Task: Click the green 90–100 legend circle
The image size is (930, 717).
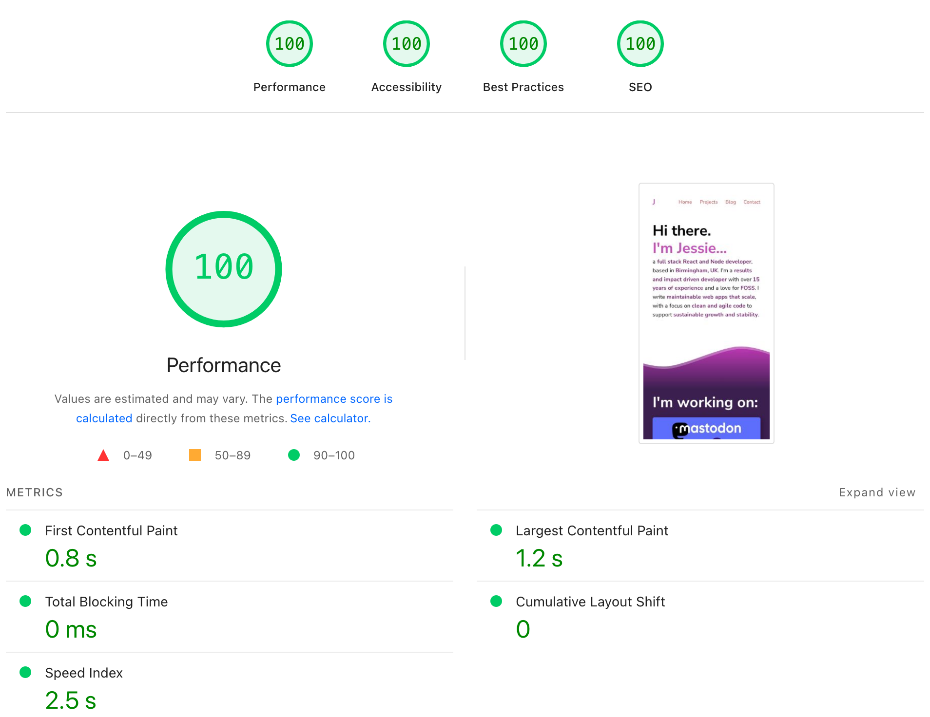Action: (294, 455)
